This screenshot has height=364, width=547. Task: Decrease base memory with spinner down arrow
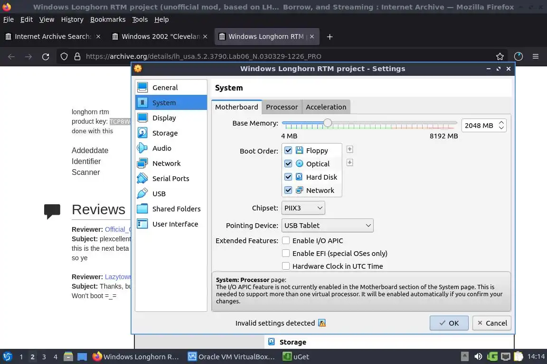(x=501, y=128)
